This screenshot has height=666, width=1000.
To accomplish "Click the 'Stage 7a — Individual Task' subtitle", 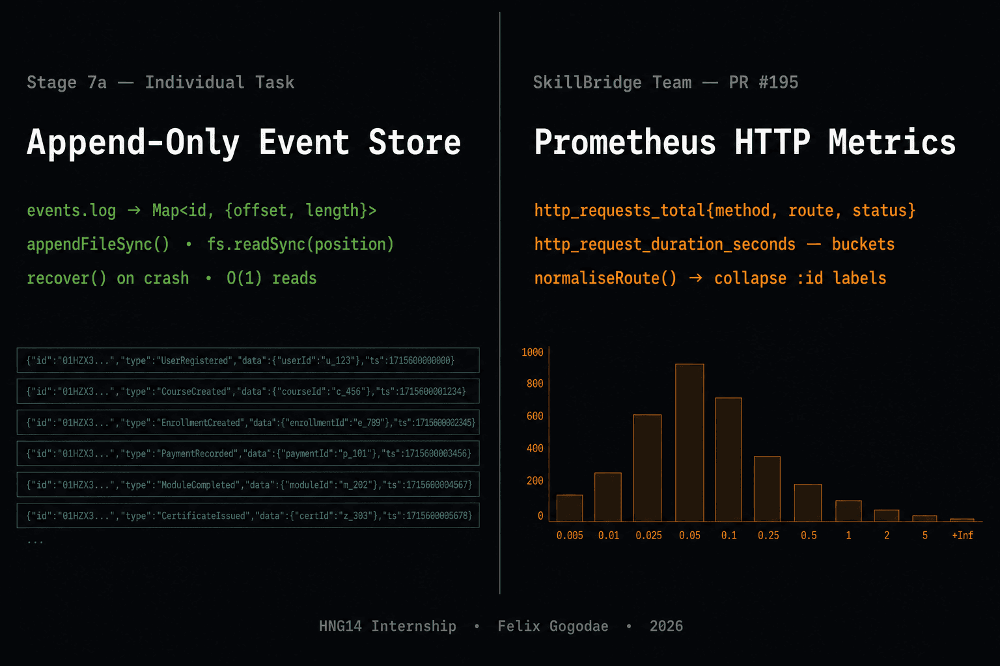I will pyautogui.click(x=160, y=83).
